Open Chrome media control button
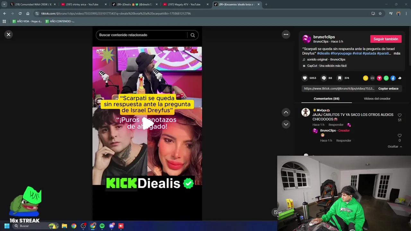 click(x=391, y=13)
